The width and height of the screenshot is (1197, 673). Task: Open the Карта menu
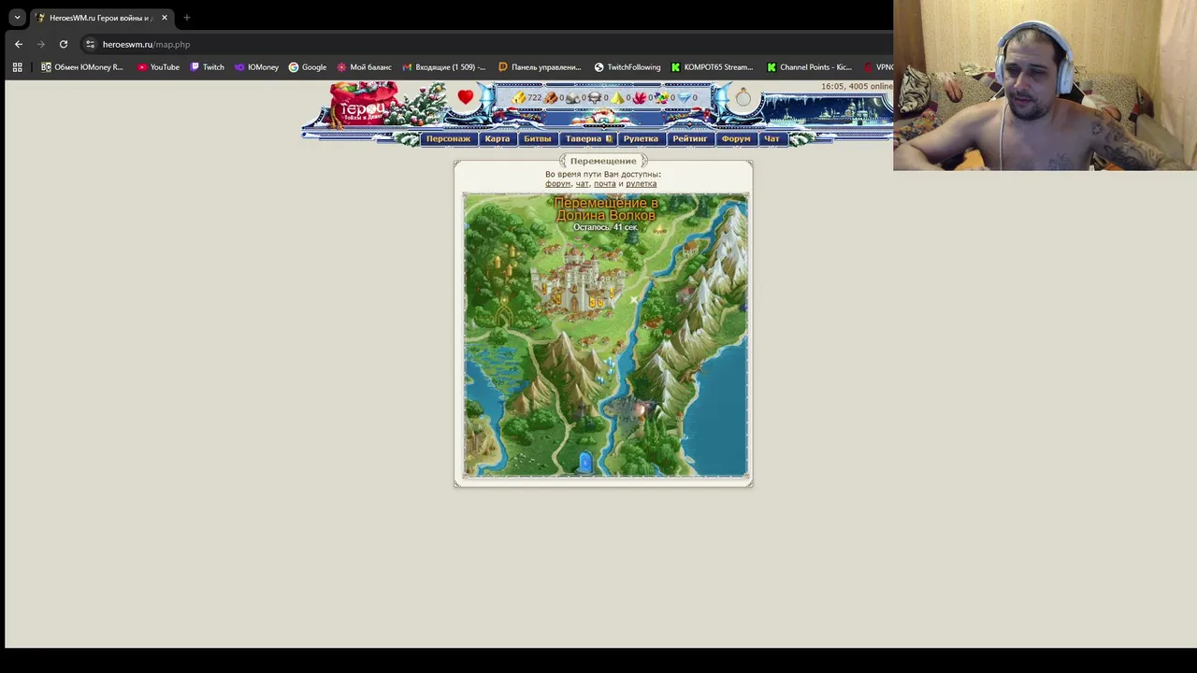click(x=498, y=138)
